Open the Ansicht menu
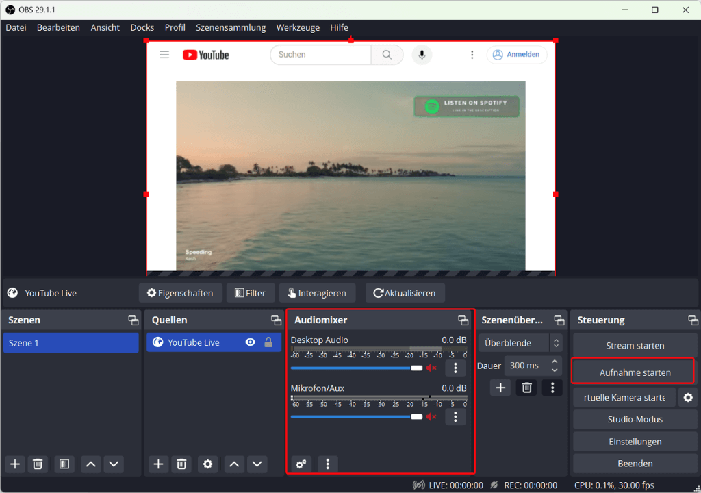 coord(105,28)
